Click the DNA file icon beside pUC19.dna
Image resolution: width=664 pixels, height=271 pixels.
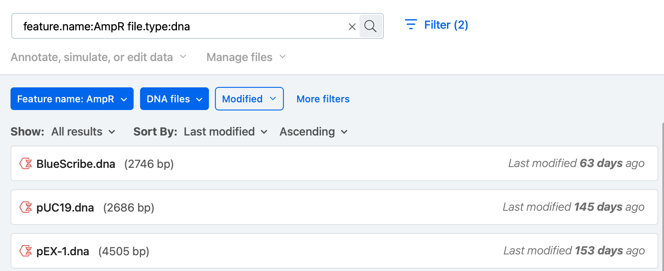(26, 207)
